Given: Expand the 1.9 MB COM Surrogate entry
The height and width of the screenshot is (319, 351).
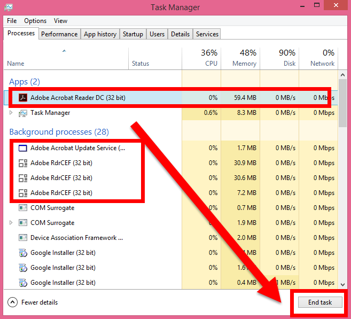Looking at the screenshot, I should point(11,222).
